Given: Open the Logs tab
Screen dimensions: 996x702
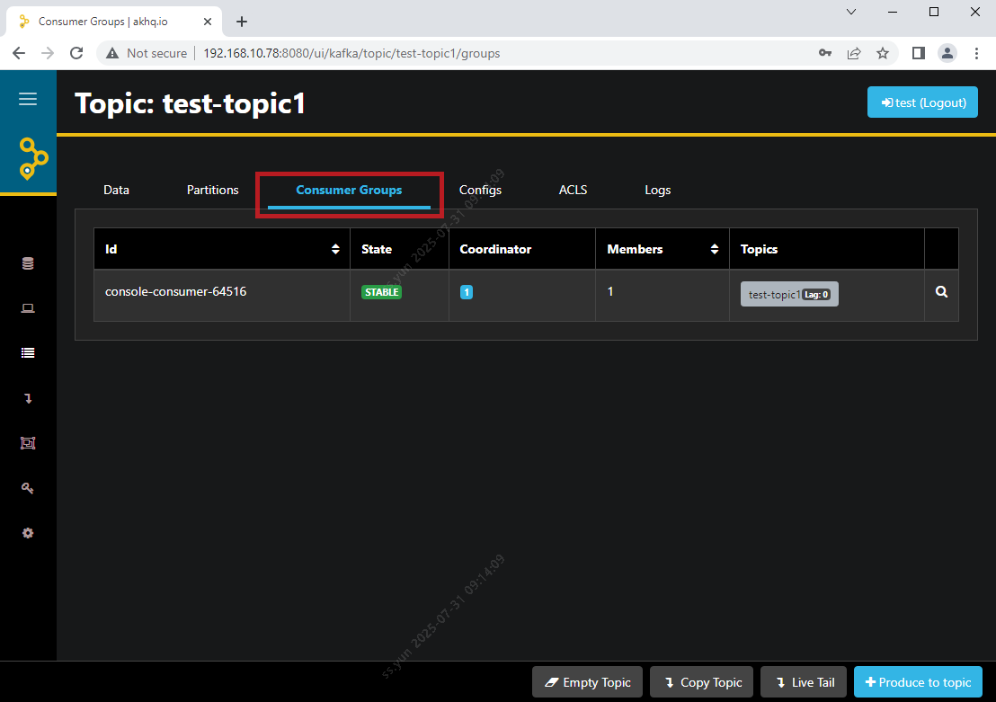Looking at the screenshot, I should tap(657, 190).
